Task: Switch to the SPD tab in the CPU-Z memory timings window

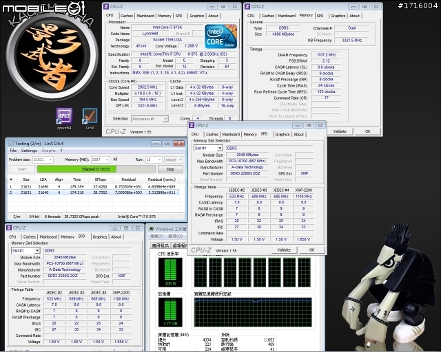Action: pyautogui.click(x=320, y=16)
